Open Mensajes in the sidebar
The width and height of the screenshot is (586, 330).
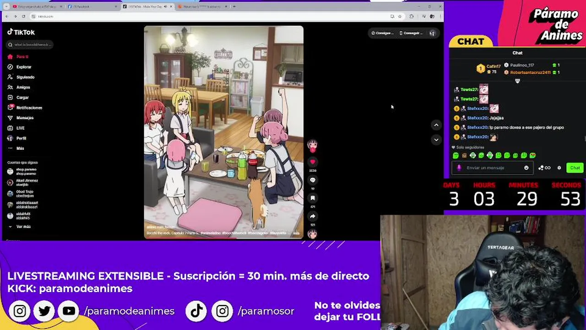pyautogui.click(x=21, y=118)
